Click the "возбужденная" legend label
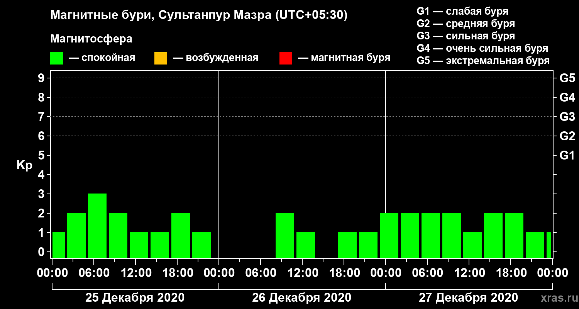Viewport: 579px width, 309px height. click(222, 58)
